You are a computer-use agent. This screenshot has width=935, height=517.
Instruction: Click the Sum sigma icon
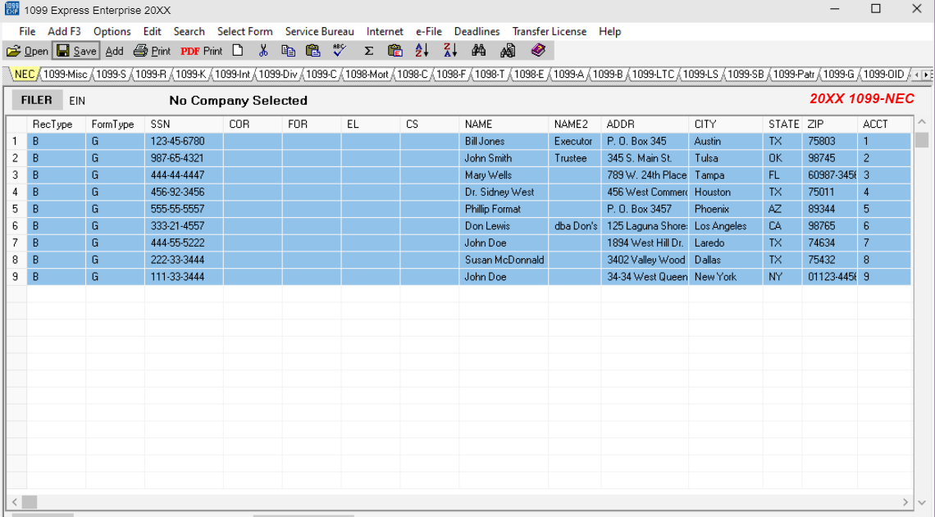tap(368, 51)
